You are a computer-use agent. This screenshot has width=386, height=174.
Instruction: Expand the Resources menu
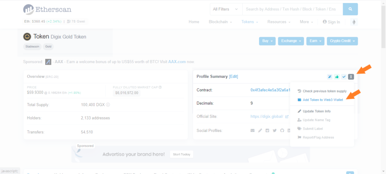pos(279,22)
